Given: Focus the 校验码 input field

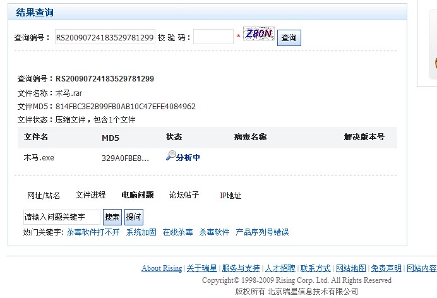Looking at the screenshot, I should click(x=213, y=37).
